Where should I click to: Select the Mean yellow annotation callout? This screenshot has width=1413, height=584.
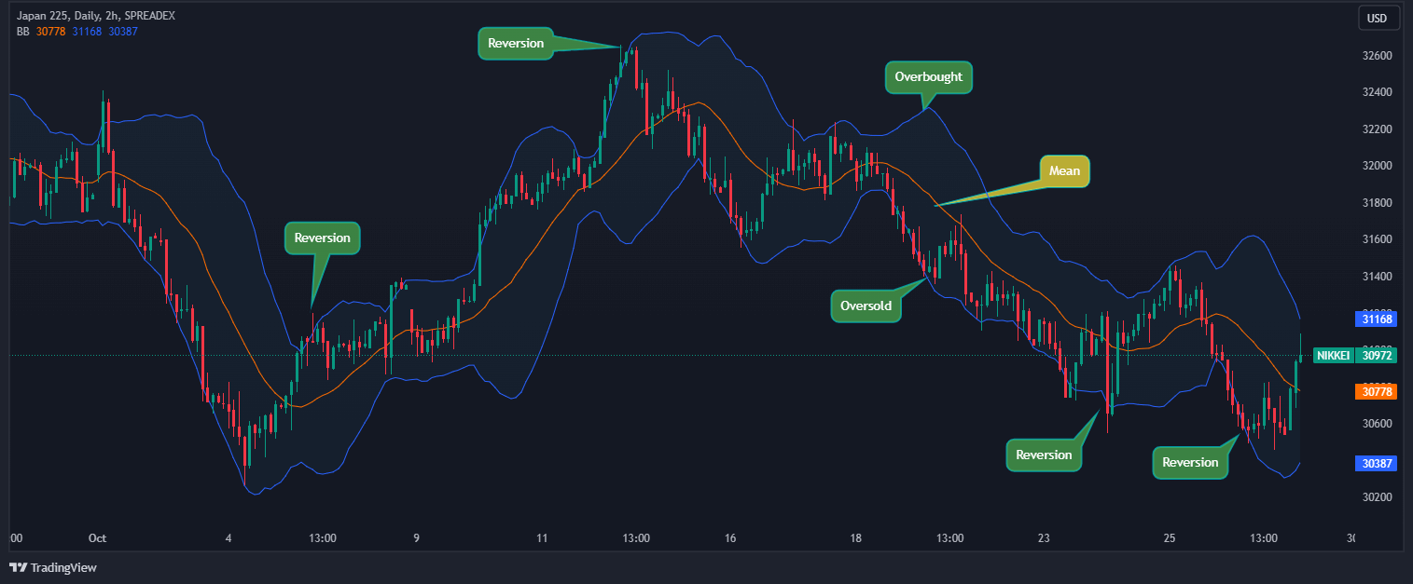[x=1063, y=171]
